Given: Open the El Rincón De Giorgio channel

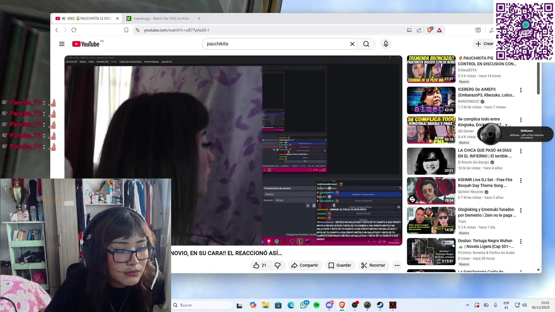Looking at the screenshot, I should coord(473,162).
